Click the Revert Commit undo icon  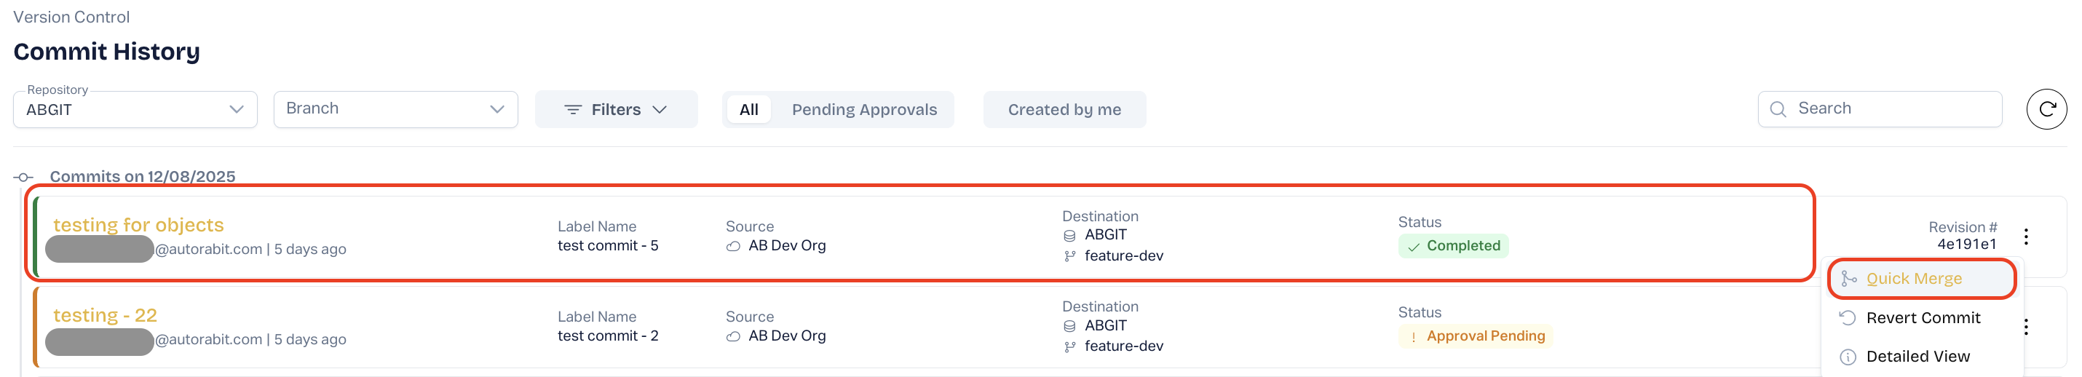(x=1848, y=318)
